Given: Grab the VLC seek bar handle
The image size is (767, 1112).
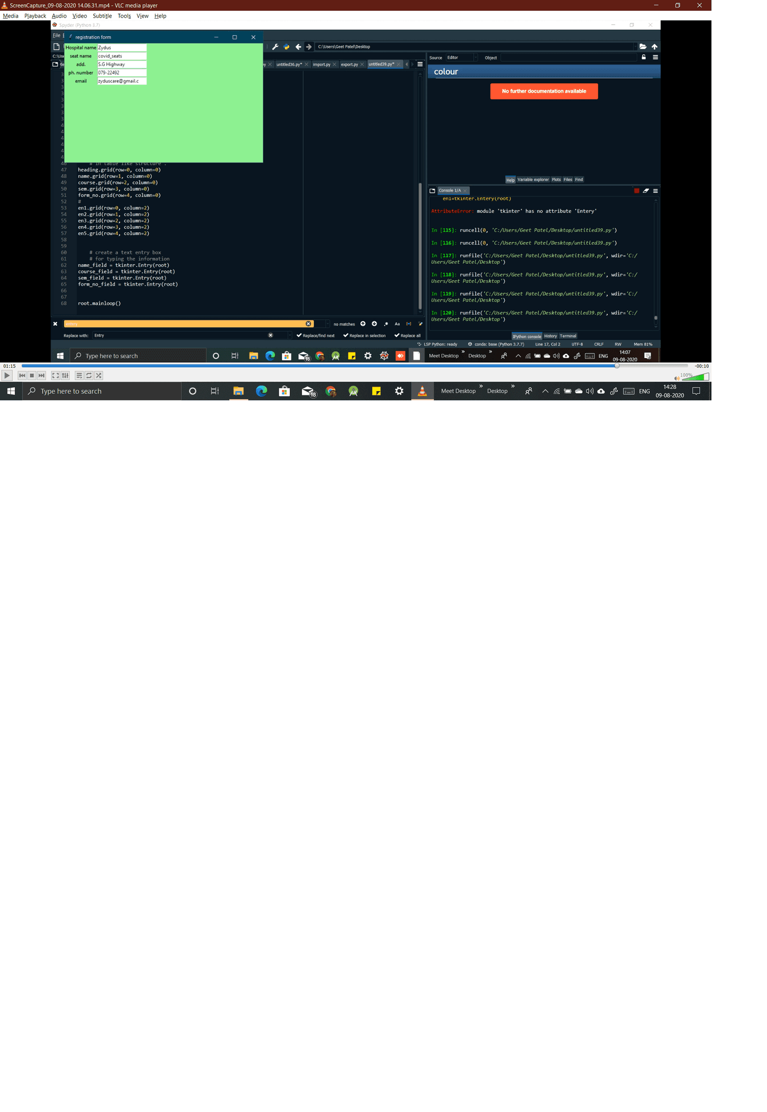Looking at the screenshot, I should [x=617, y=366].
